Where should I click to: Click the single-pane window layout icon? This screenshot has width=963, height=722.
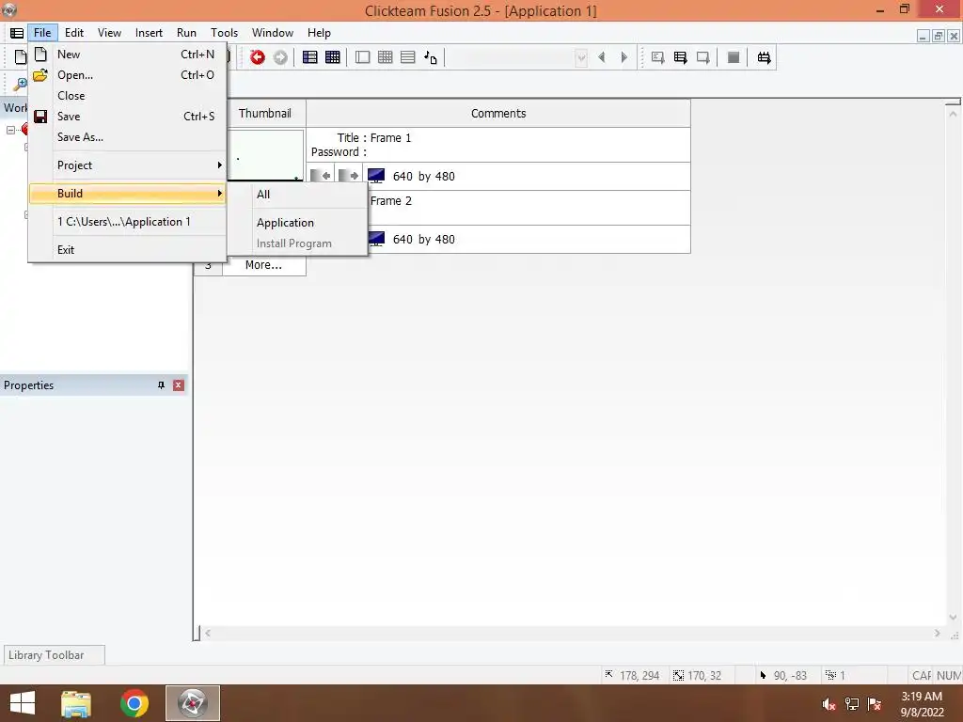pyautogui.click(x=363, y=57)
